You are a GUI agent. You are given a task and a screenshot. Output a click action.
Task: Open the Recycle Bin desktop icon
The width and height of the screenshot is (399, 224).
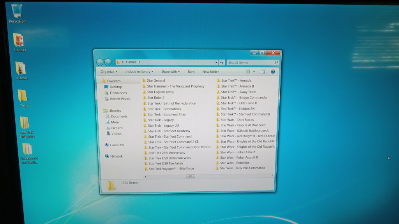[x=17, y=12]
